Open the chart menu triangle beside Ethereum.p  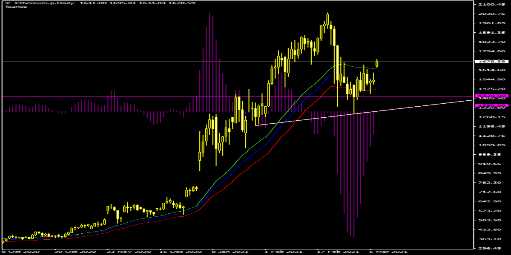pos(7,3)
